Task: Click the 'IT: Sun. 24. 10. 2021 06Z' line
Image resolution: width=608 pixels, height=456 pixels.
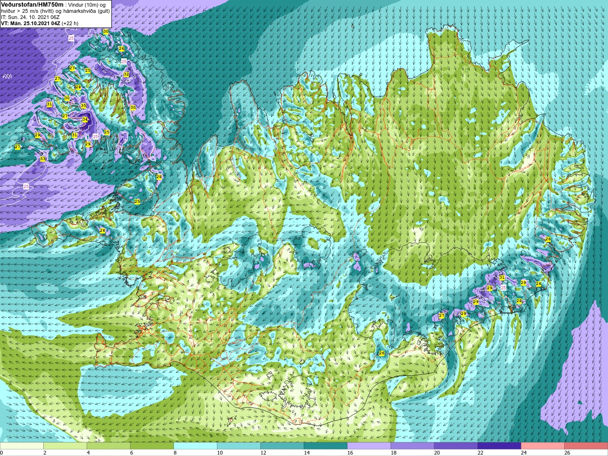Action: tap(30, 17)
